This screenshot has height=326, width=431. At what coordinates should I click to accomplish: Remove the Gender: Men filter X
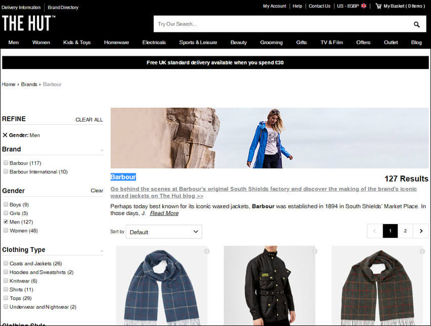(x=5, y=135)
